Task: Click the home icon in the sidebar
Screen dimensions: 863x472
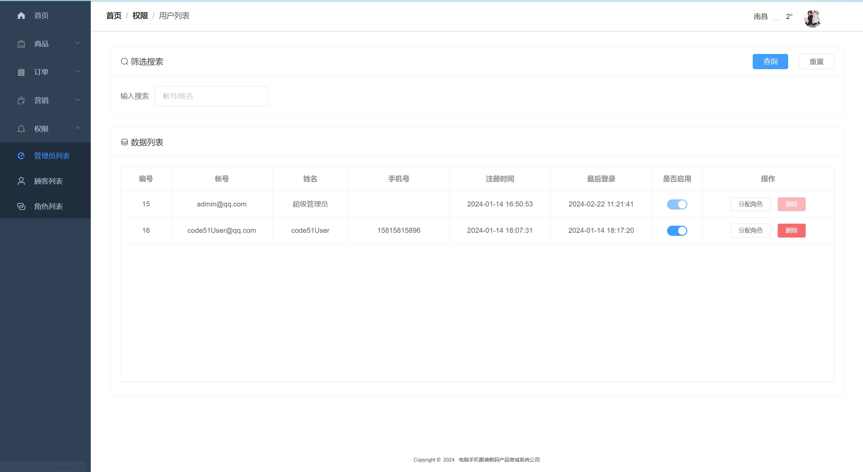Action: click(21, 16)
